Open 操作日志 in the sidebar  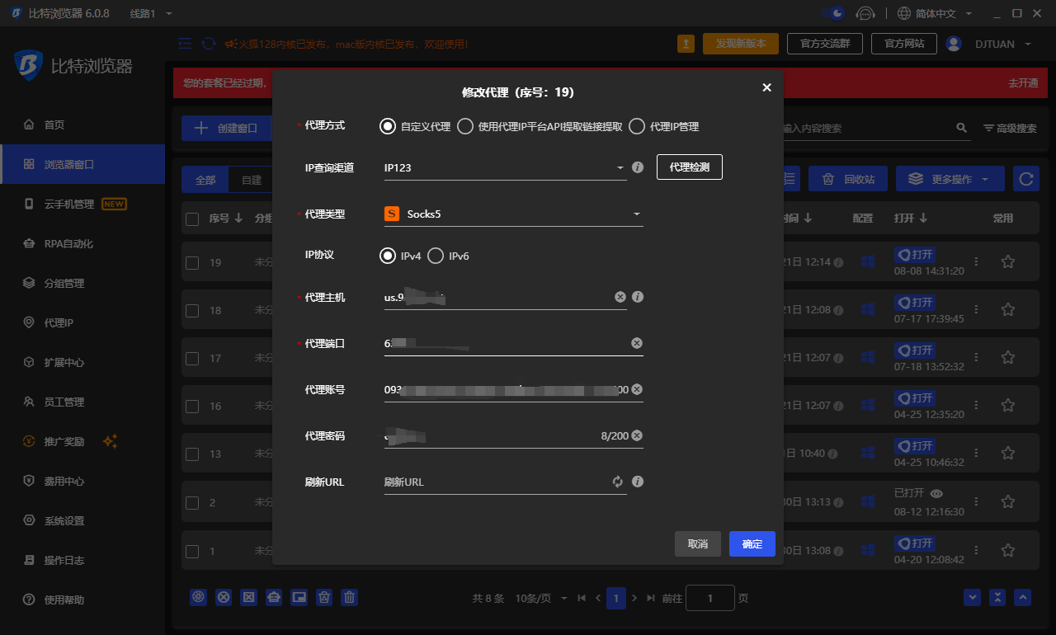82,560
